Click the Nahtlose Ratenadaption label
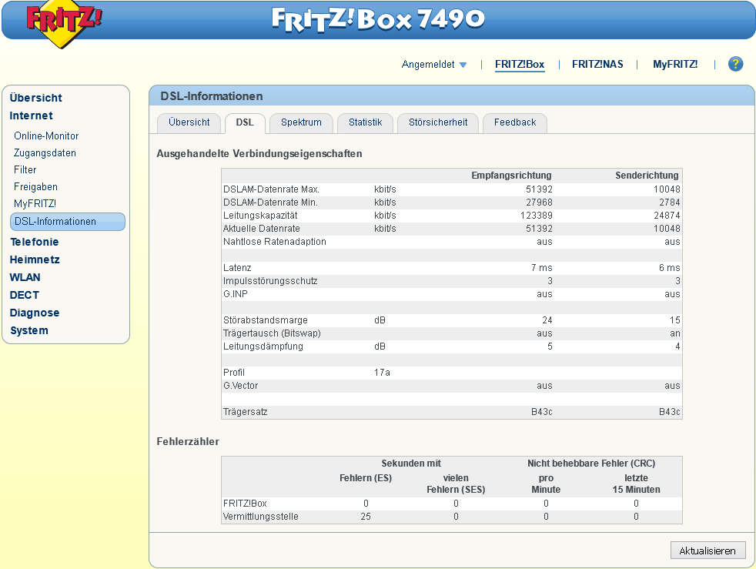Screen dimensions: 756x569 pyautogui.click(x=274, y=242)
